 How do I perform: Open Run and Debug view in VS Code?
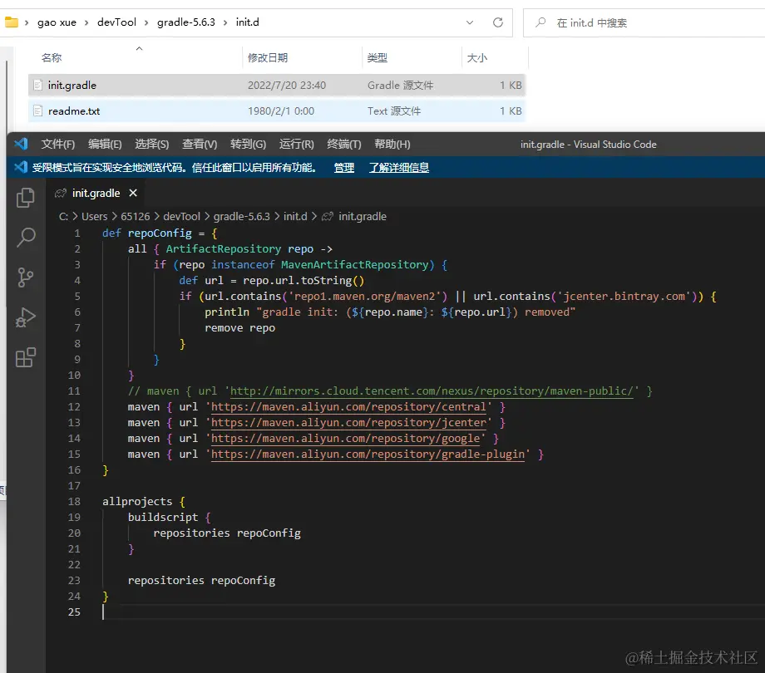tap(26, 317)
